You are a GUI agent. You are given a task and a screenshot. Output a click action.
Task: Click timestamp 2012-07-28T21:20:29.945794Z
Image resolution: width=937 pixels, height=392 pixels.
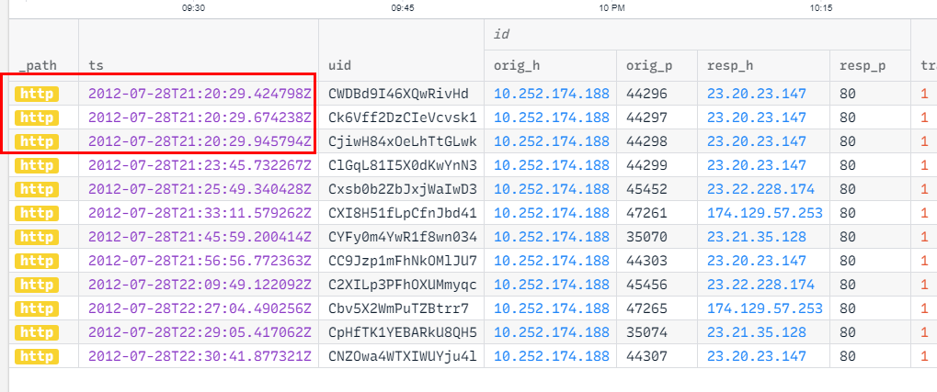[200, 141]
